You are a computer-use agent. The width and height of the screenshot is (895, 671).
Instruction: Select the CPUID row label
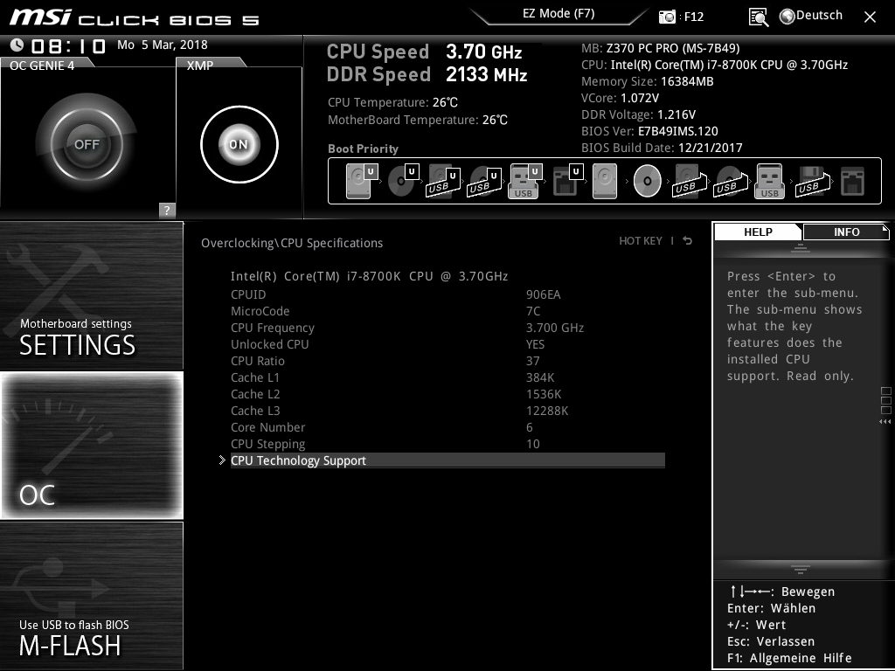[x=248, y=294]
